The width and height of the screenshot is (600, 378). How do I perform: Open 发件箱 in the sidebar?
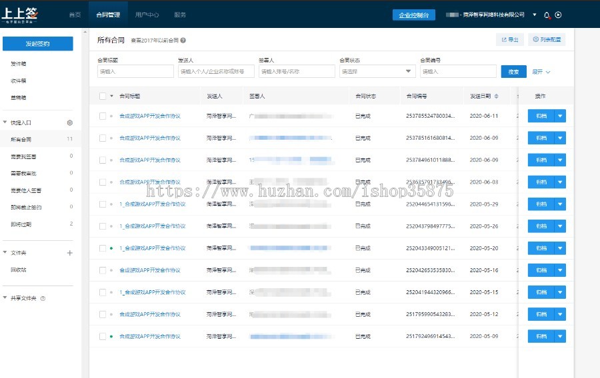click(x=19, y=64)
